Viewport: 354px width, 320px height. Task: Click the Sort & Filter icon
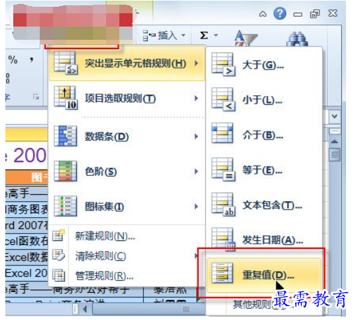click(x=246, y=38)
